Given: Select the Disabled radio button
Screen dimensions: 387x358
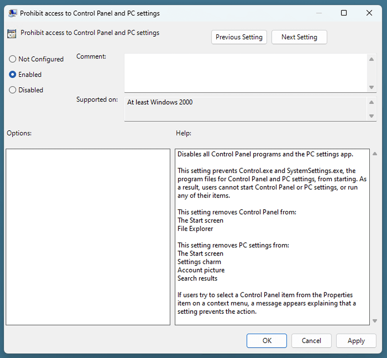Looking at the screenshot, I should tap(12, 90).
